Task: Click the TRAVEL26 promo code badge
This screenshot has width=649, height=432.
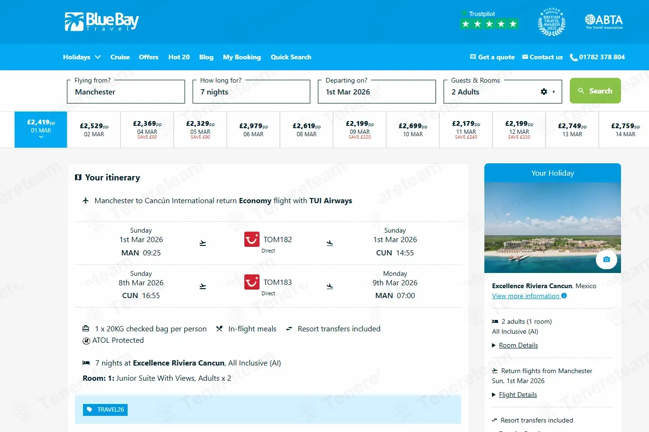Action: [105, 410]
